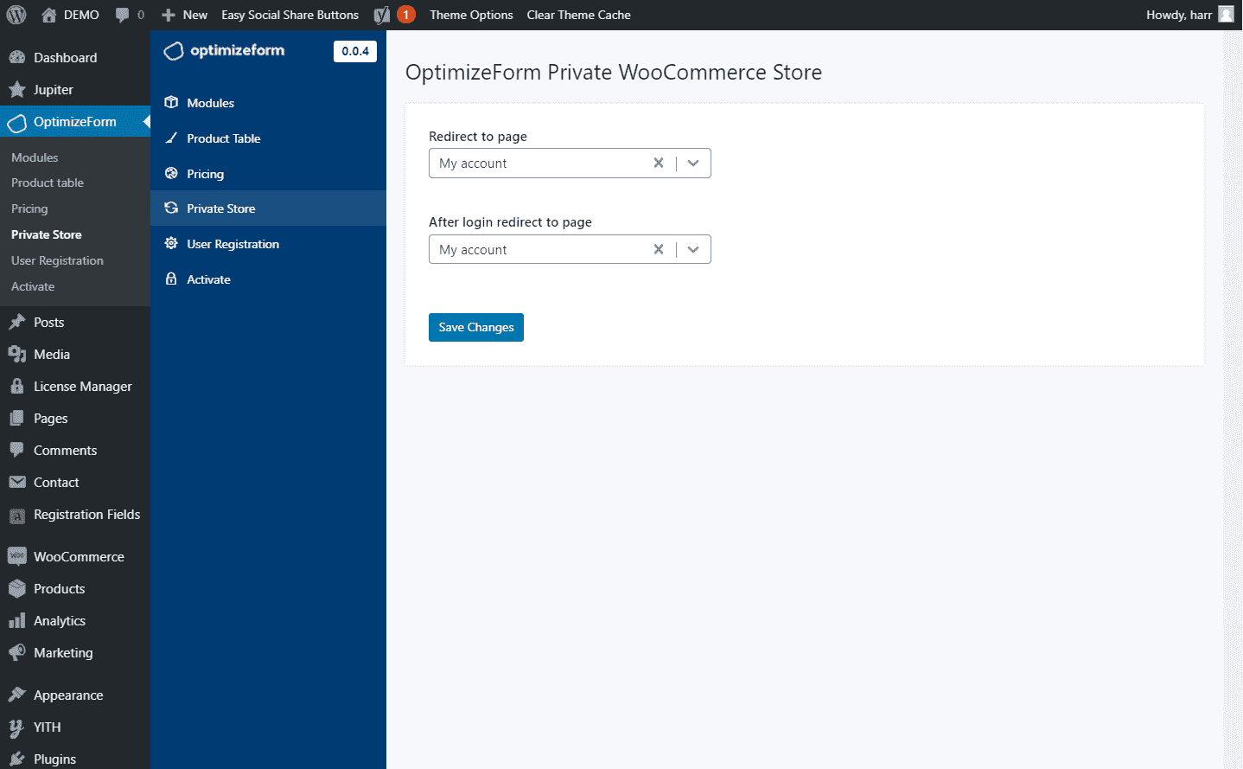Click the user avatar next to Howdy

tap(1226, 14)
